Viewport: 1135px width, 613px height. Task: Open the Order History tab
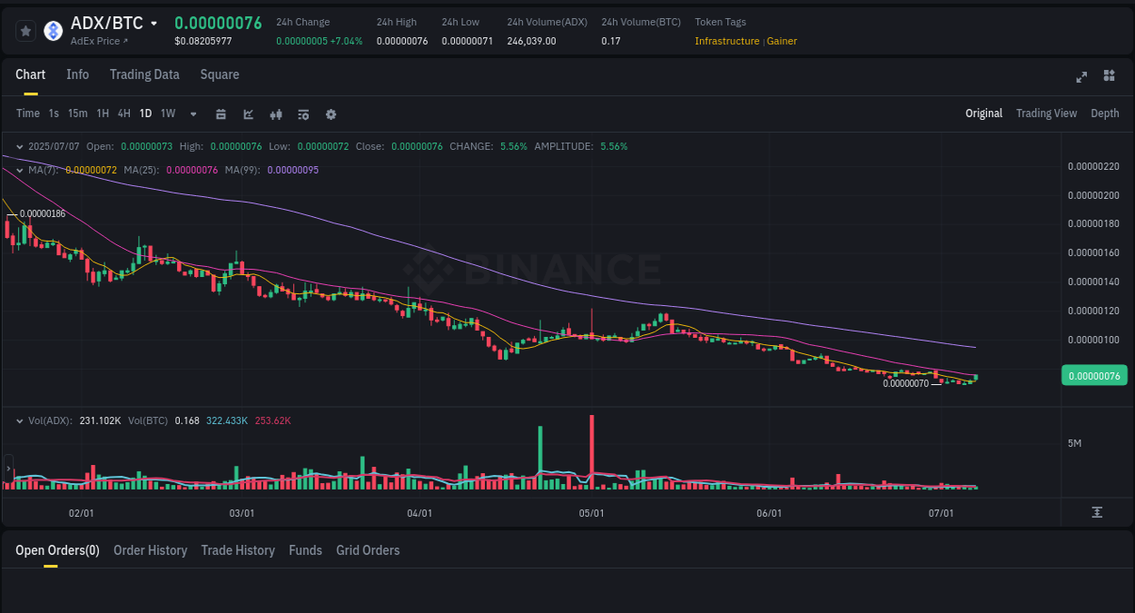(150, 550)
